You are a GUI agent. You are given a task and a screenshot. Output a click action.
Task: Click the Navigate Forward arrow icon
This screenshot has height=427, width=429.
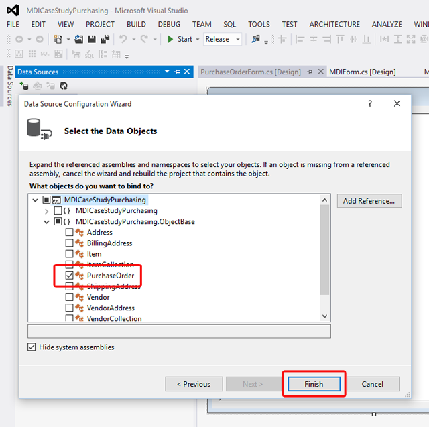pos(40,39)
